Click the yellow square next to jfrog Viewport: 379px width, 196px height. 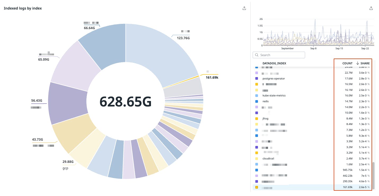pyautogui.click(x=256, y=119)
